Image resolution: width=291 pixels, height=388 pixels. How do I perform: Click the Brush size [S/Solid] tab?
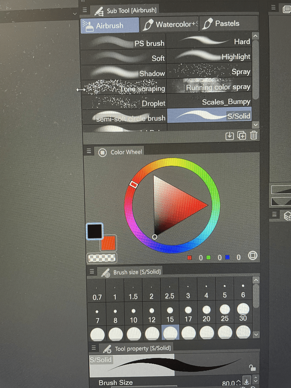pyautogui.click(x=132, y=272)
